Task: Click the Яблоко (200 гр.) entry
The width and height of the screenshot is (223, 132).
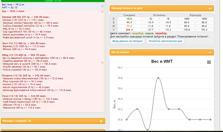Action: 20,49
